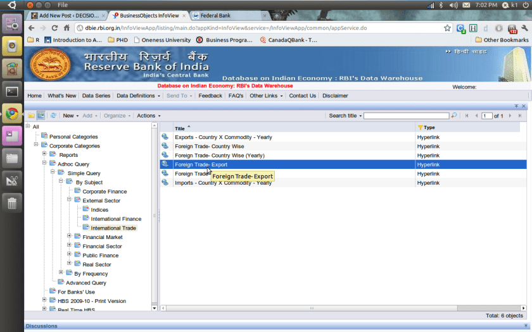Select International Finance in the tree
Image resolution: width=532 pixels, height=332 pixels.
pyautogui.click(x=115, y=219)
